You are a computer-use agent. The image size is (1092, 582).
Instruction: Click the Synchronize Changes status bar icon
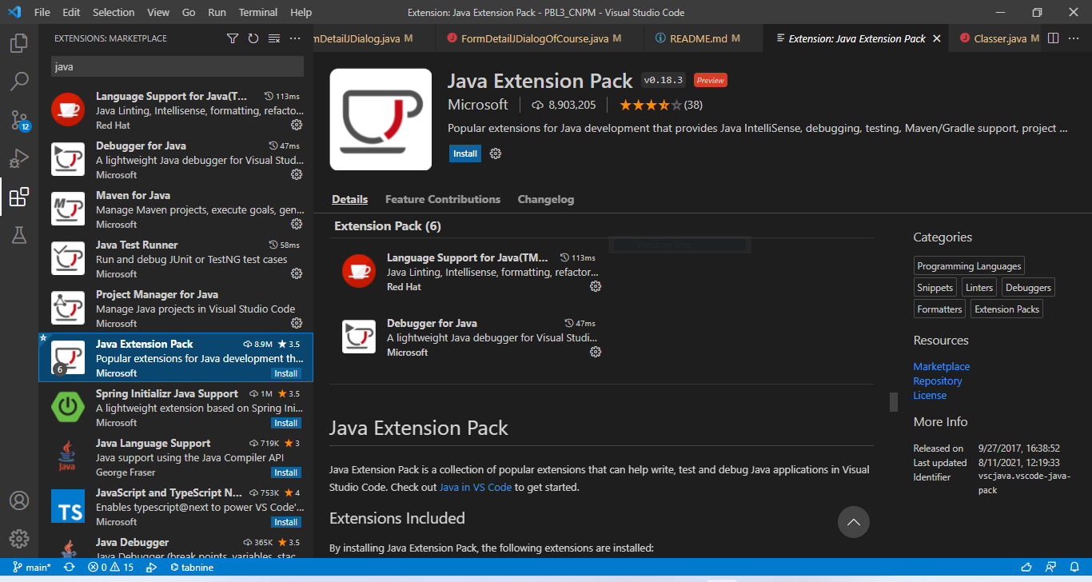pos(70,567)
